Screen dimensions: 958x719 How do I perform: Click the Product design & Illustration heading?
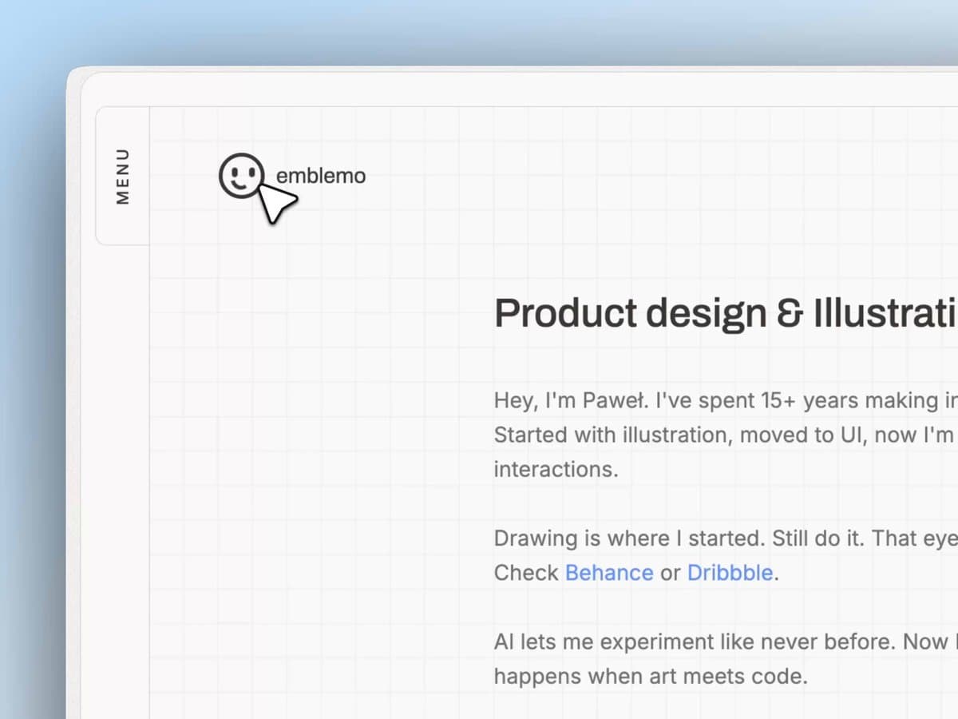726,313
